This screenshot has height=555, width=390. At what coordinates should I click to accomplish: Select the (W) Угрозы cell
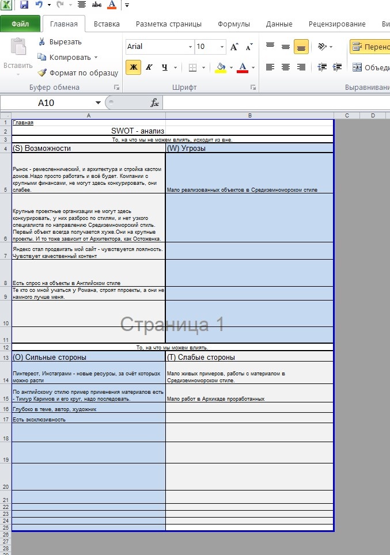click(249, 148)
